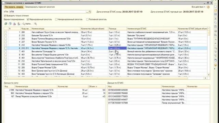Select ЕГАИС code 0177267000001107989
The image size is (219, 123).
click(x=118, y=103)
